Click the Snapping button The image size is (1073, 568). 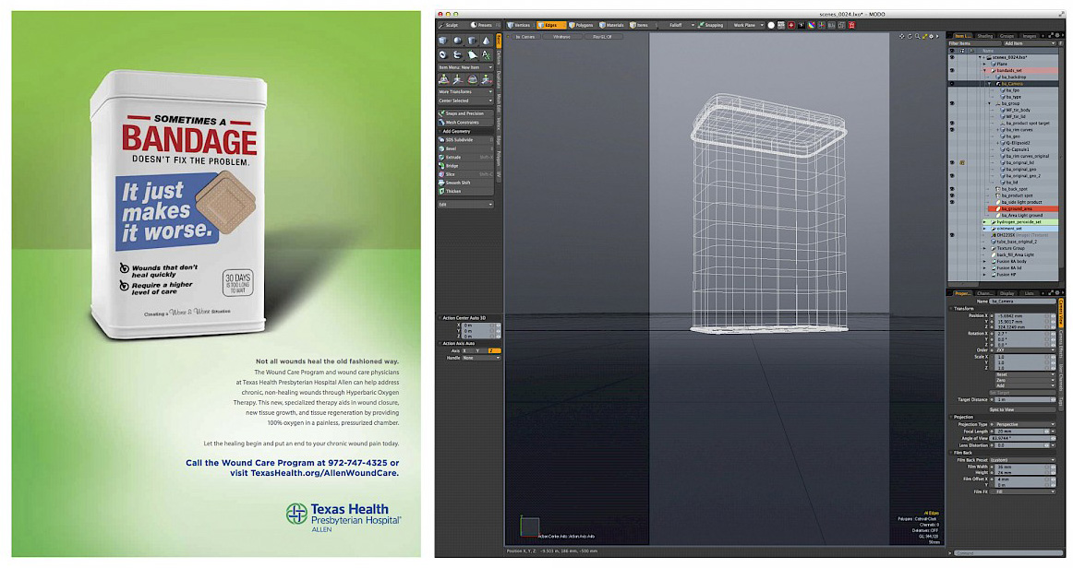pos(712,25)
